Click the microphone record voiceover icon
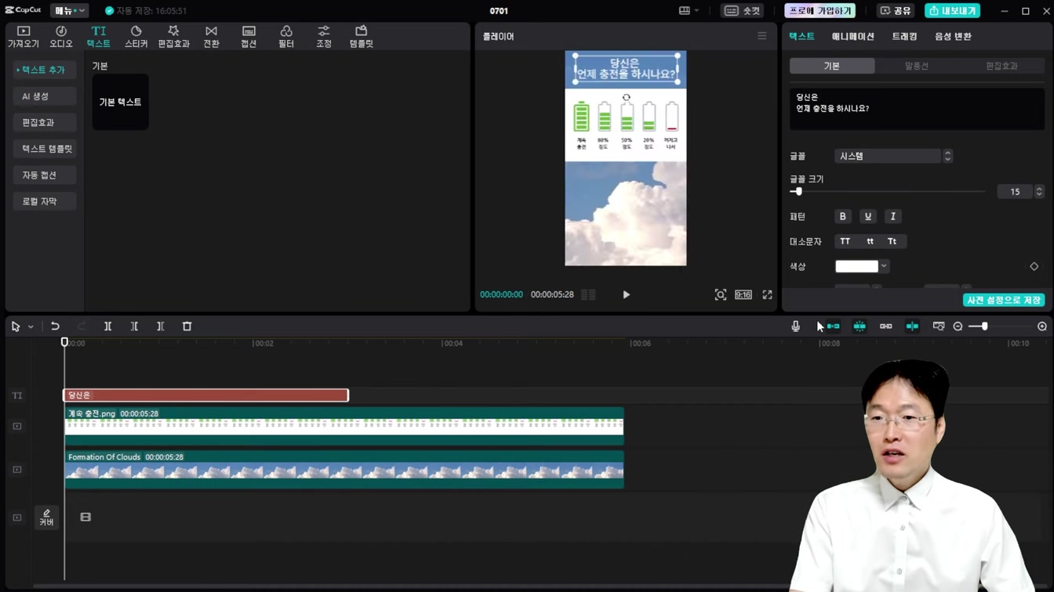This screenshot has height=592, width=1054. [x=796, y=327]
